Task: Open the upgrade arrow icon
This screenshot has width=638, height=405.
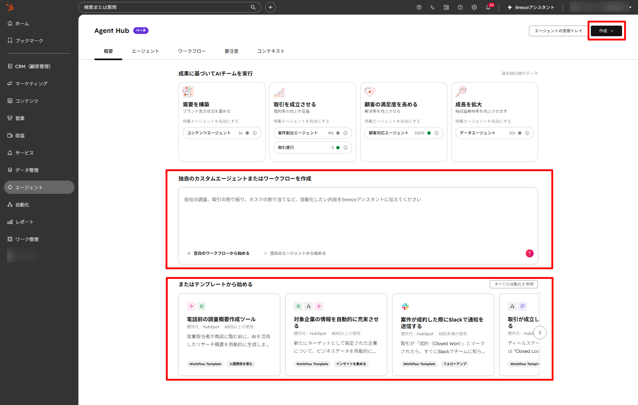Action: [x=419, y=7]
